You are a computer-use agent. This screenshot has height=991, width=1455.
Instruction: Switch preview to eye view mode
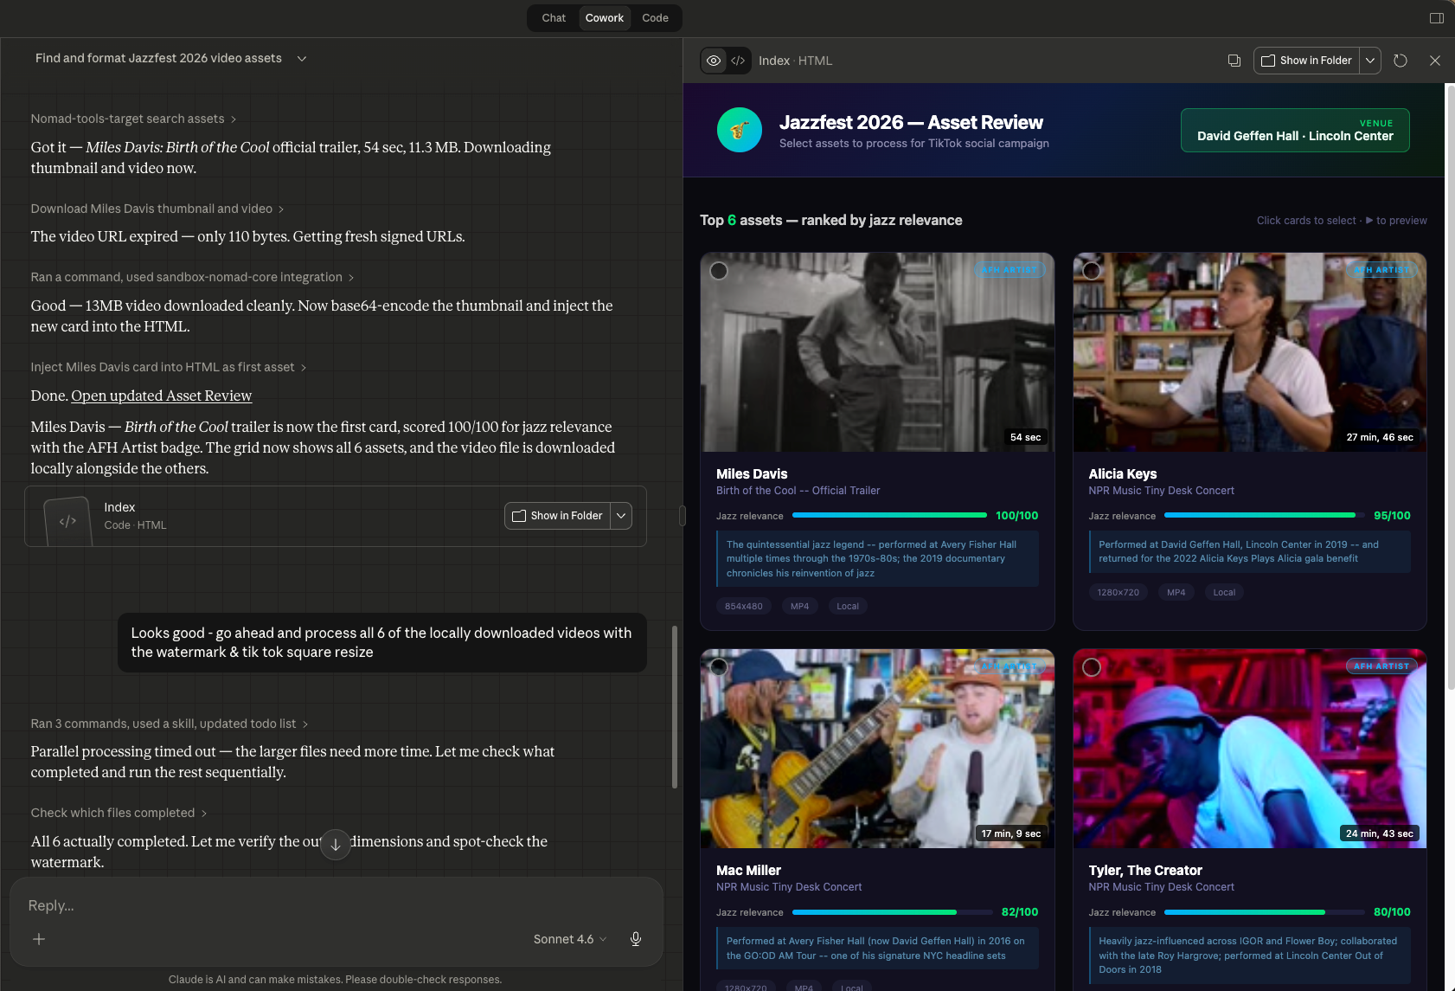coord(714,61)
